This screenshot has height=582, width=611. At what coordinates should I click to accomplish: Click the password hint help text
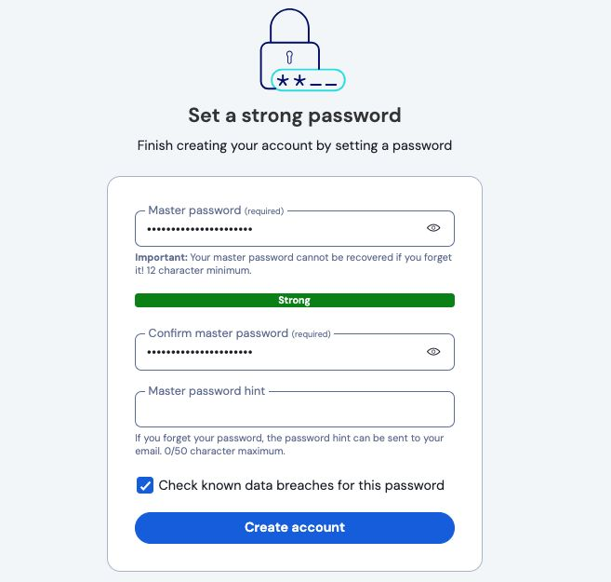tap(289, 444)
